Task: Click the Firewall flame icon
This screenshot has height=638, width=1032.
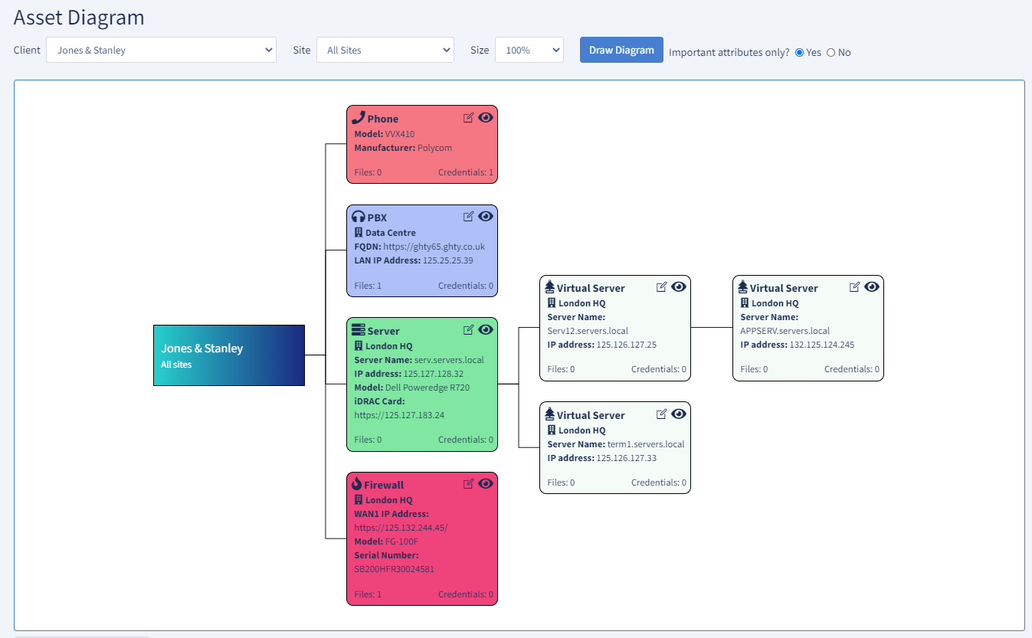Action: click(x=356, y=483)
